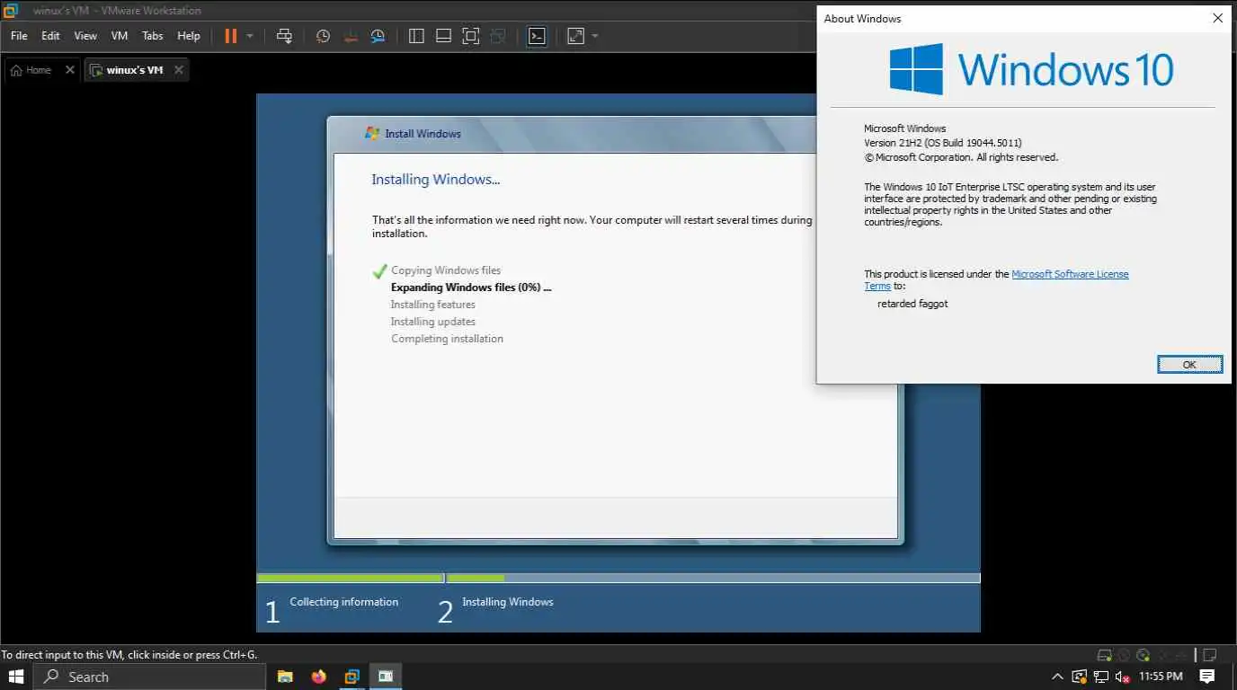Click the 'Completing installation' step
This screenshot has width=1237, height=690.
click(447, 339)
